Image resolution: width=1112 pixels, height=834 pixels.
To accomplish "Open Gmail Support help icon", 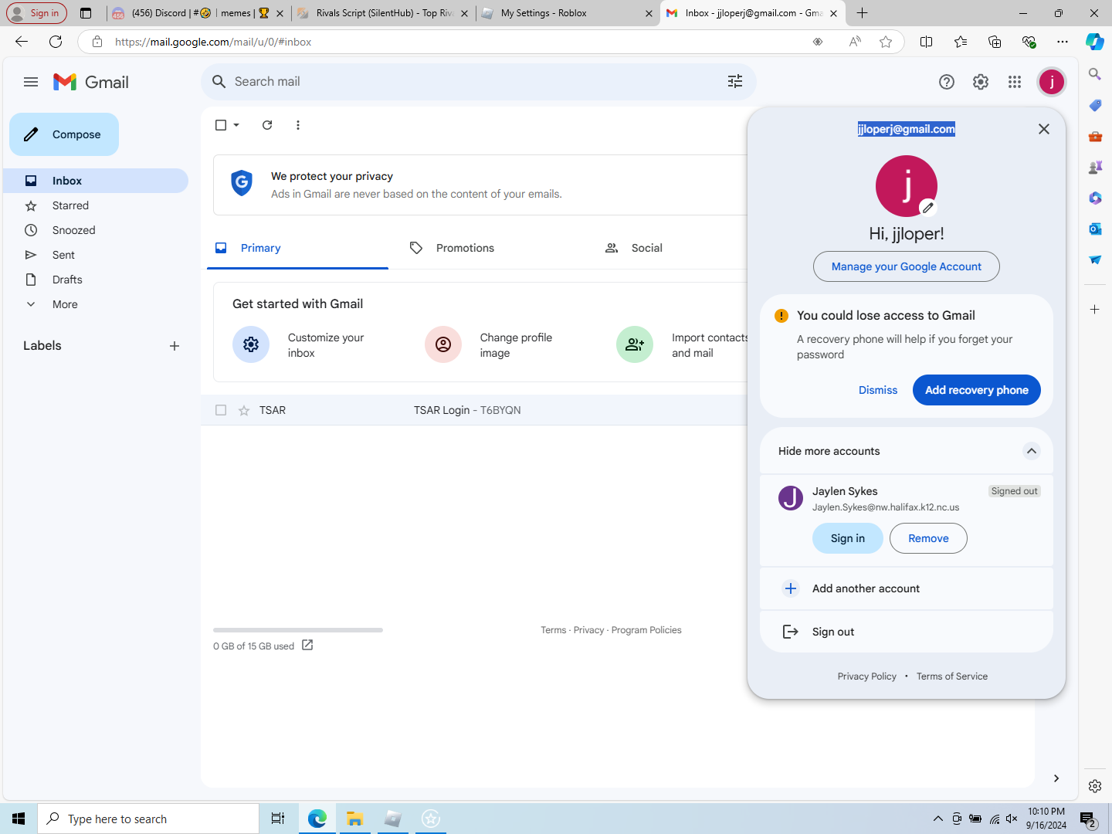I will pyautogui.click(x=947, y=82).
